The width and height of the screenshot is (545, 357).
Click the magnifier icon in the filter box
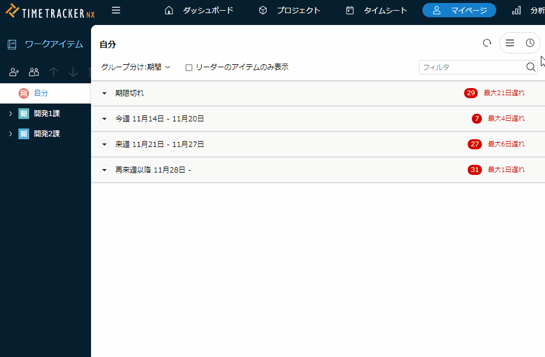(531, 67)
